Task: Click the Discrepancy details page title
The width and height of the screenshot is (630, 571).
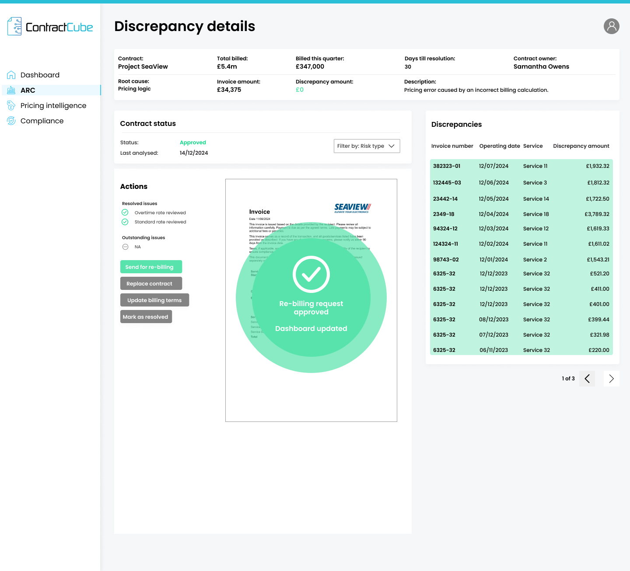Action: pyautogui.click(x=185, y=26)
